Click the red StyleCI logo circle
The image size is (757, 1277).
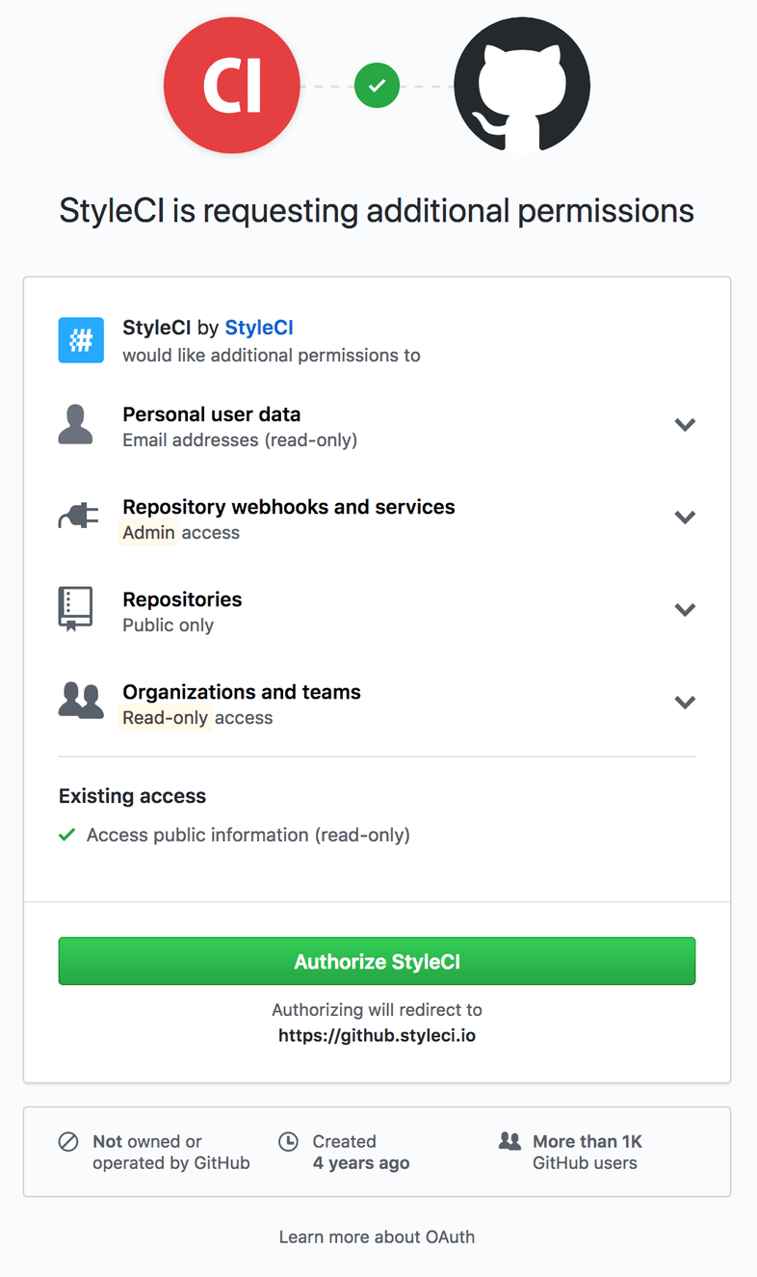point(232,86)
